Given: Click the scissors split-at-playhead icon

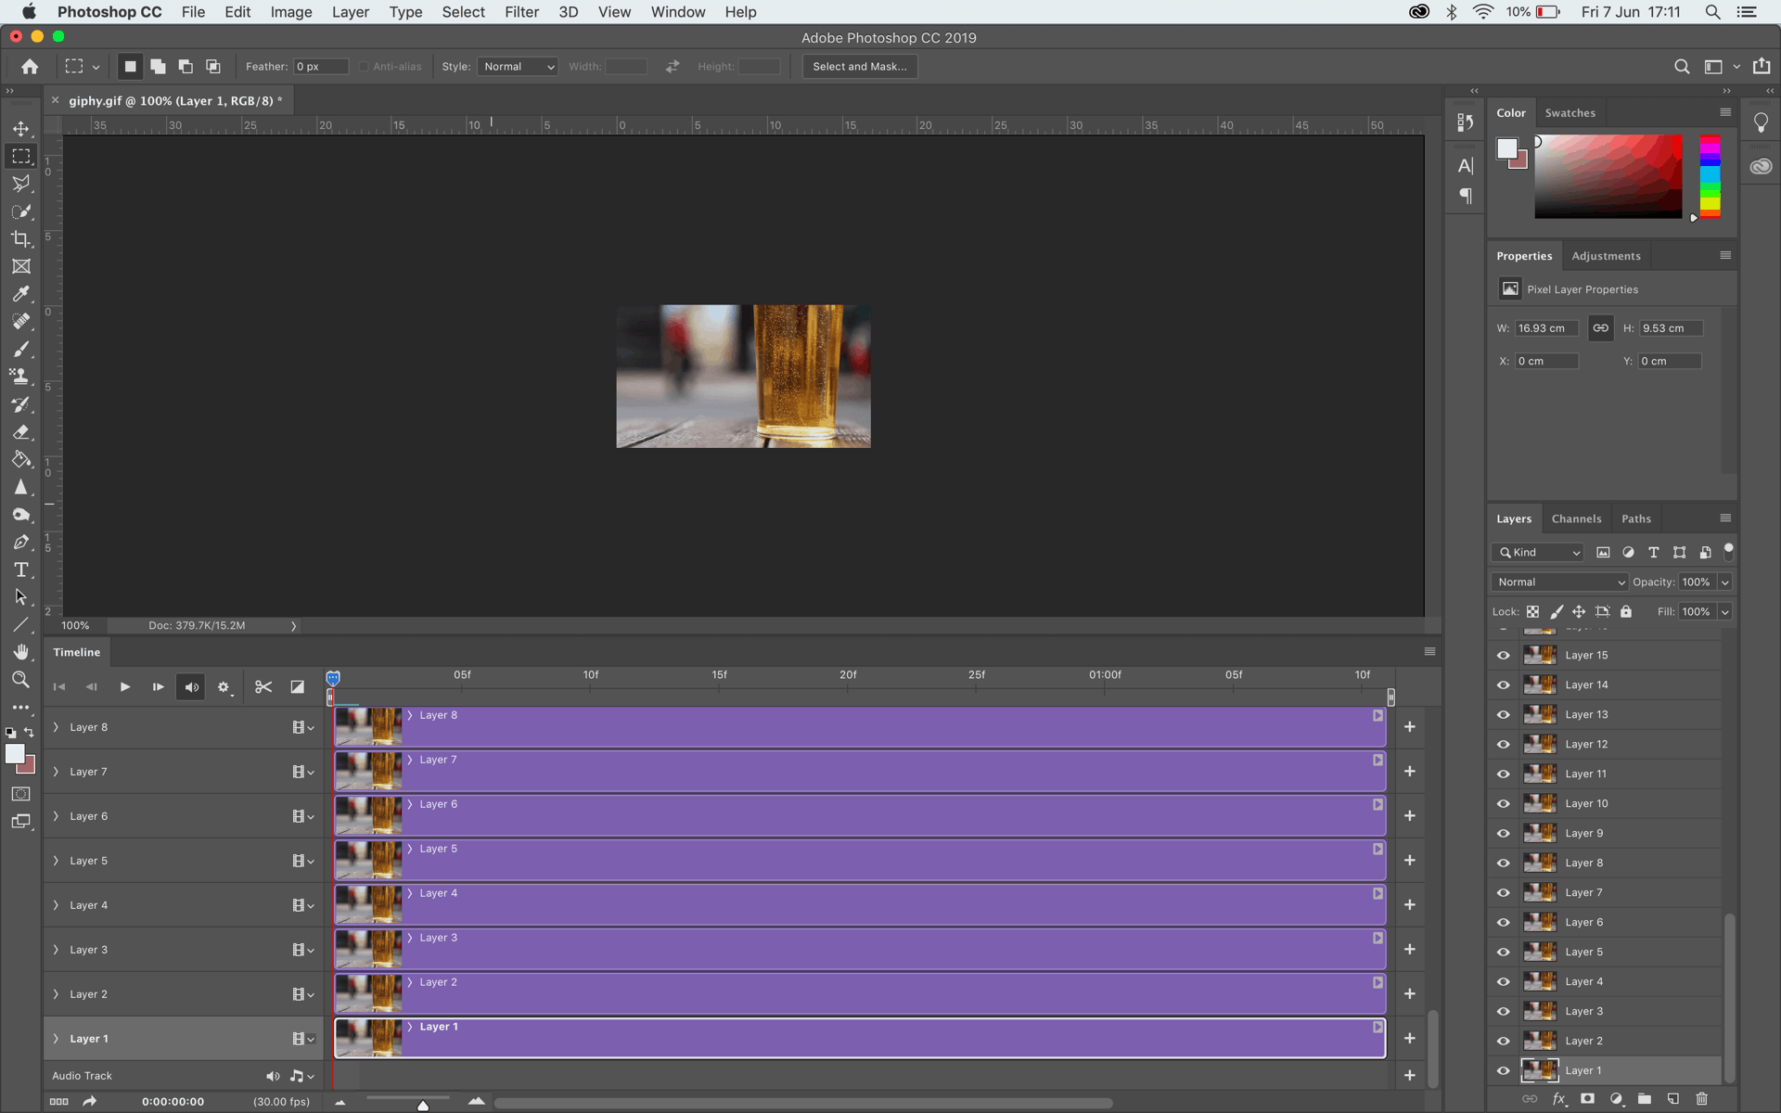Looking at the screenshot, I should click(263, 687).
